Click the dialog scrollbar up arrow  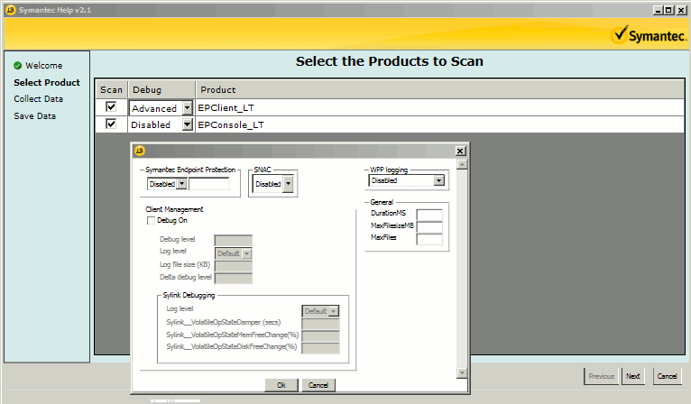462,164
